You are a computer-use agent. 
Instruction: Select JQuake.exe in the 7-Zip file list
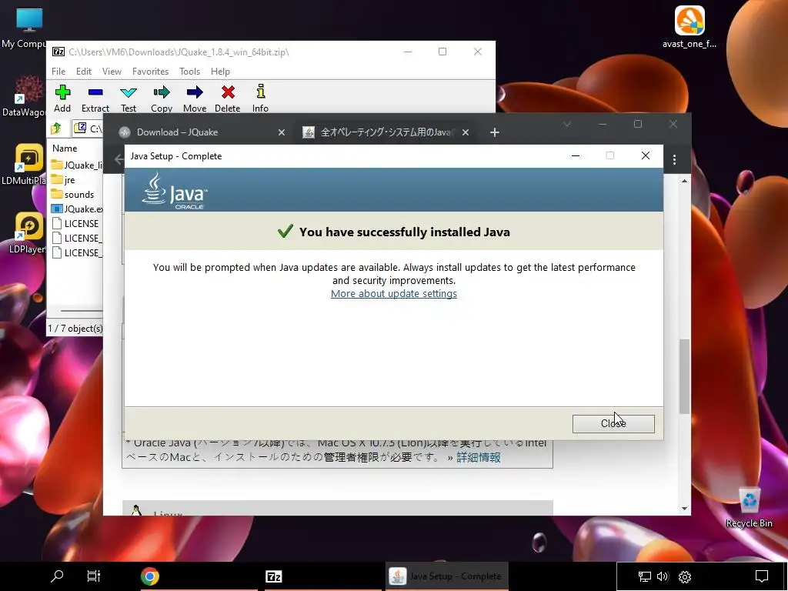[78, 209]
